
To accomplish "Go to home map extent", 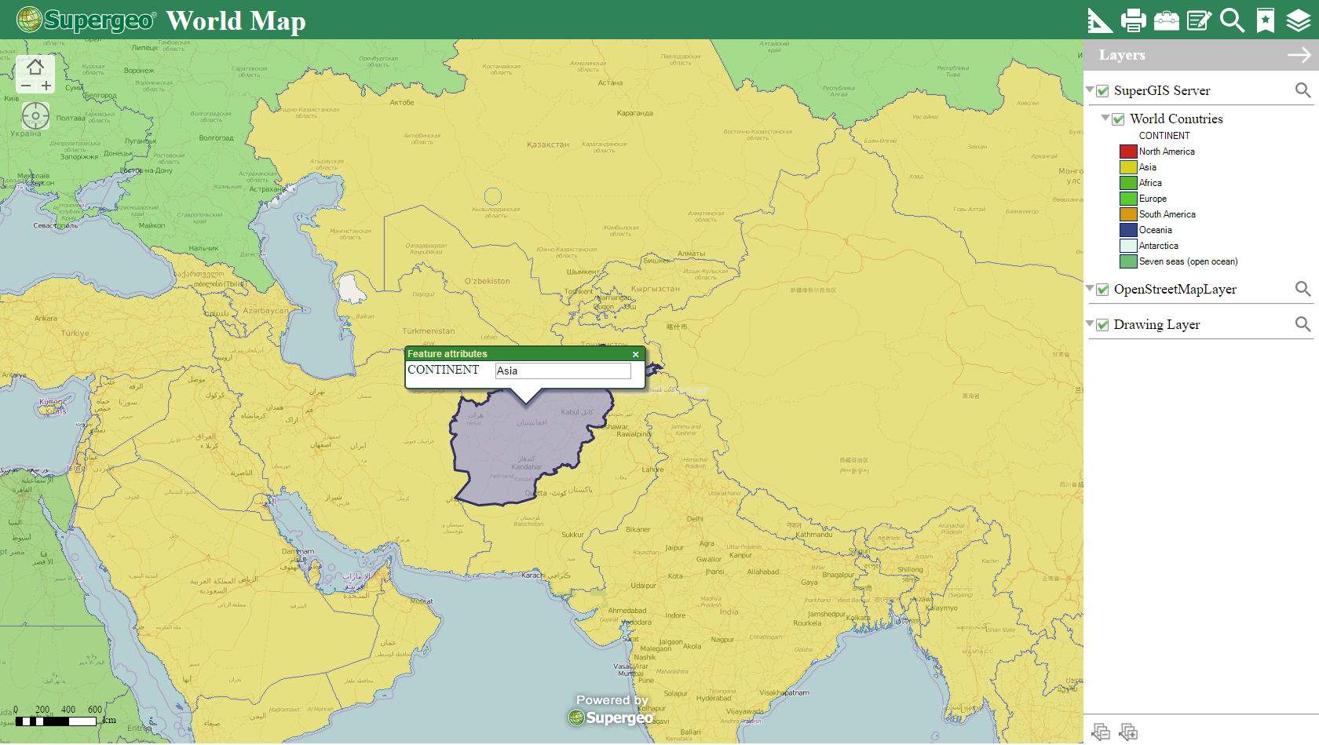I will [x=35, y=67].
